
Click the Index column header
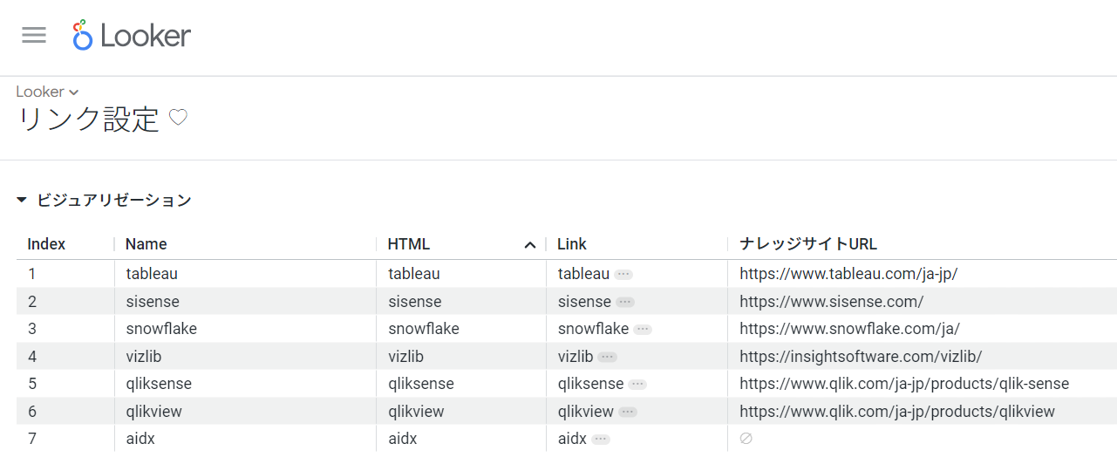click(x=46, y=244)
